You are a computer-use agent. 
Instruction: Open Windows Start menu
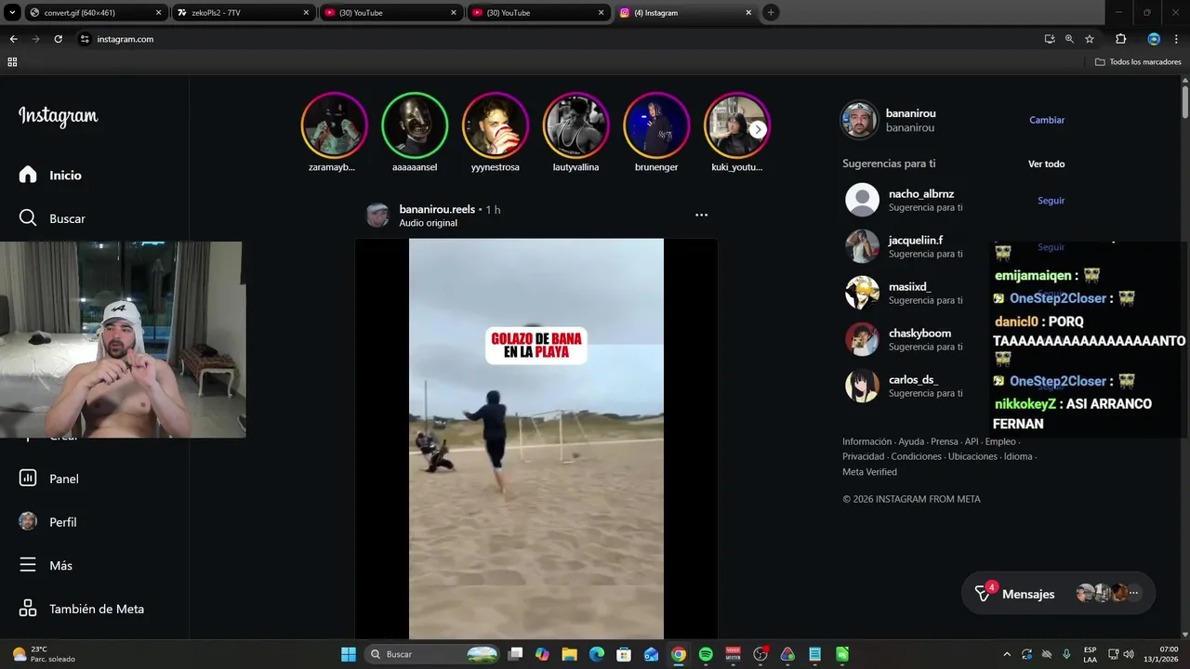(349, 654)
